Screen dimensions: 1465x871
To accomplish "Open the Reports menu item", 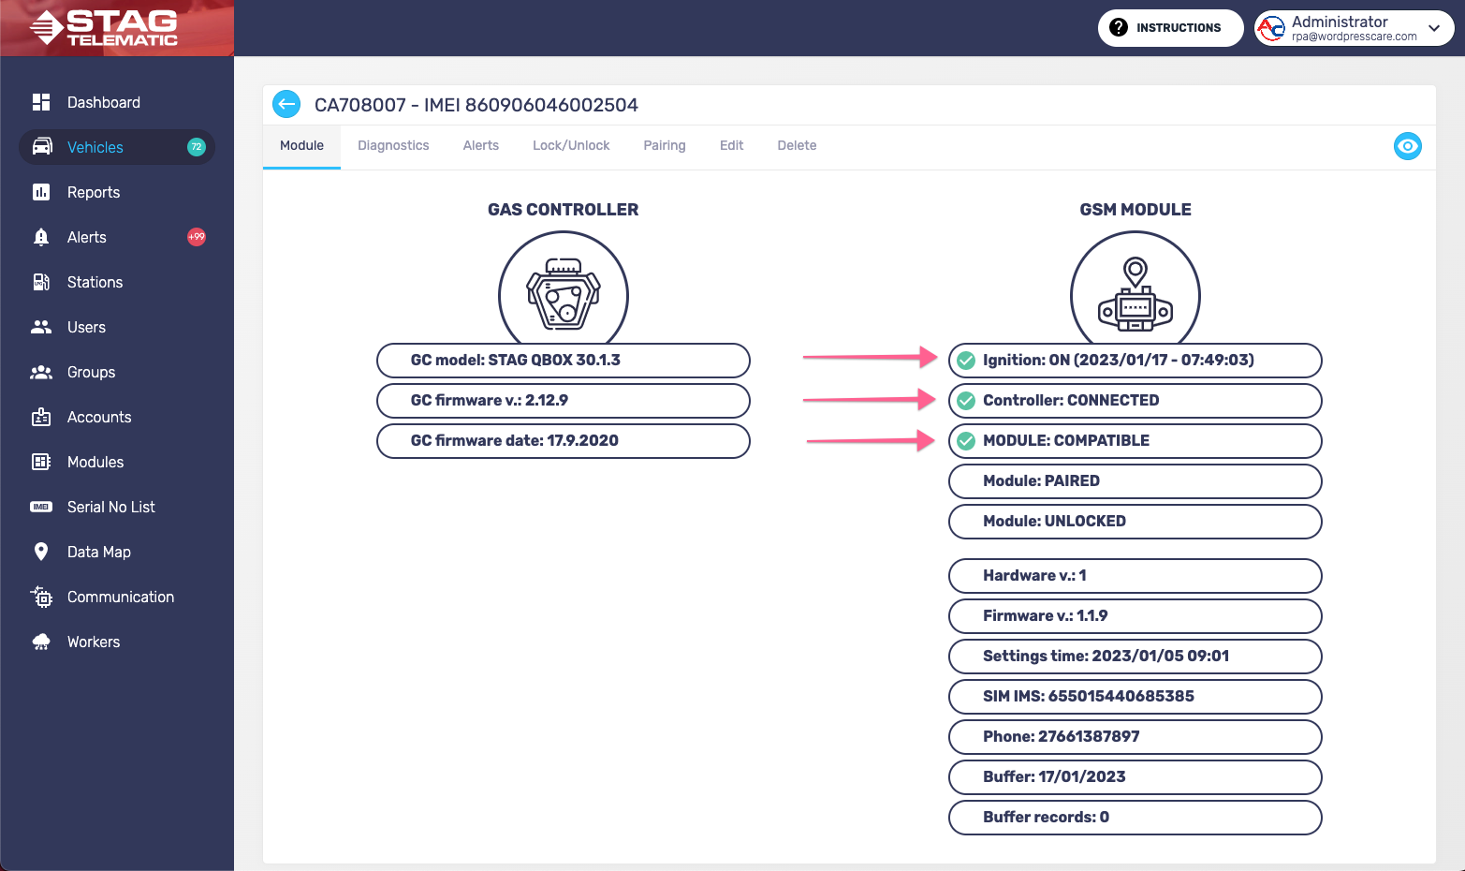I will pos(117,192).
